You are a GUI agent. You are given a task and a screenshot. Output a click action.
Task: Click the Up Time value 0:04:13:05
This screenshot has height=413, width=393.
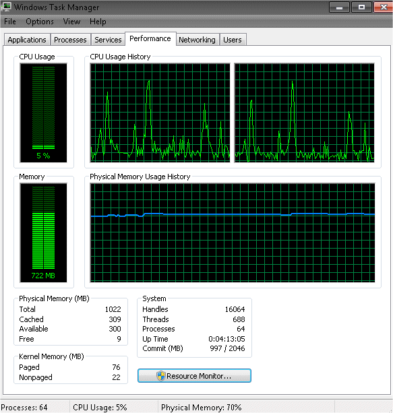226,339
